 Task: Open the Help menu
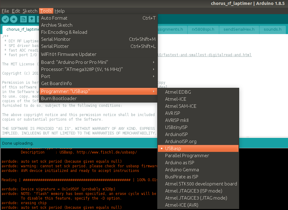[x=60, y=11]
